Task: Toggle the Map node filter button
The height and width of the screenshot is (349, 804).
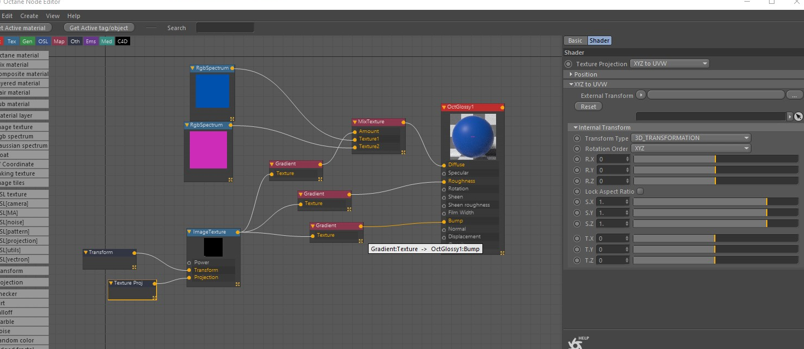Action: pyautogui.click(x=59, y=41)
